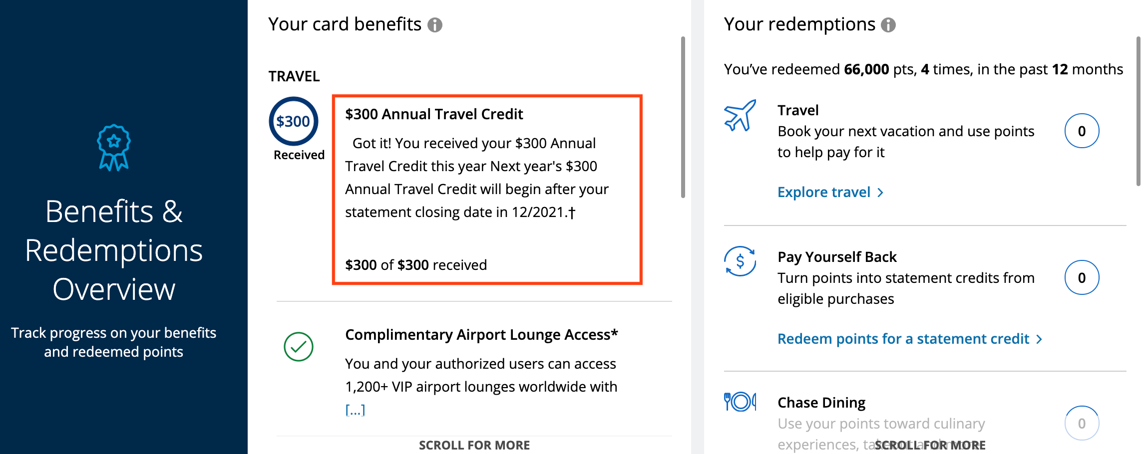
Task: Select the $300 Annual Travel Credit heading
Action: click(434, 114)
